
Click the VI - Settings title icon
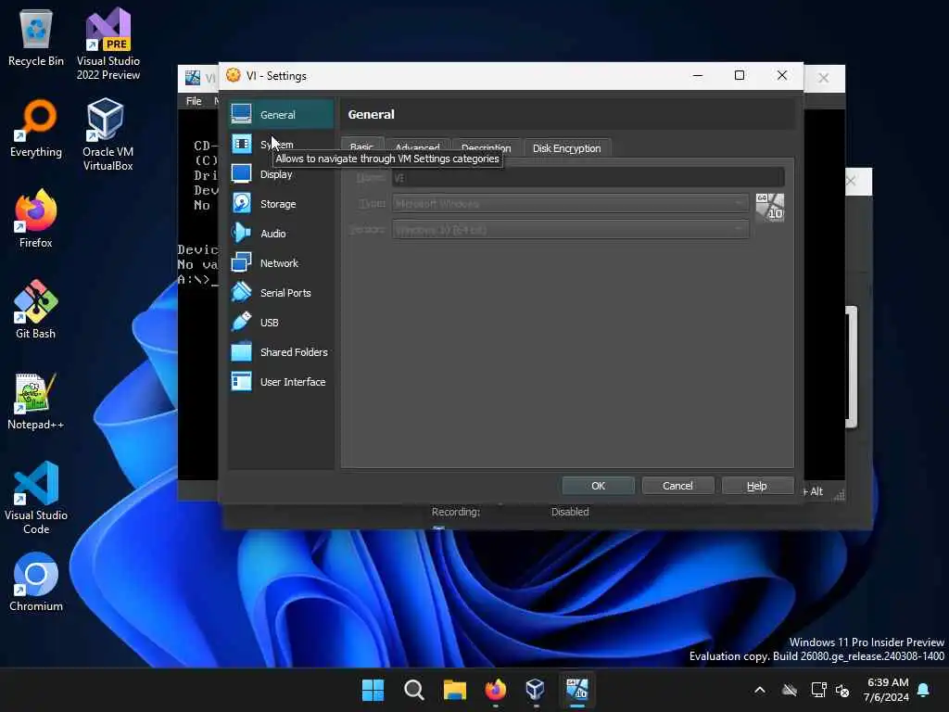233,75
